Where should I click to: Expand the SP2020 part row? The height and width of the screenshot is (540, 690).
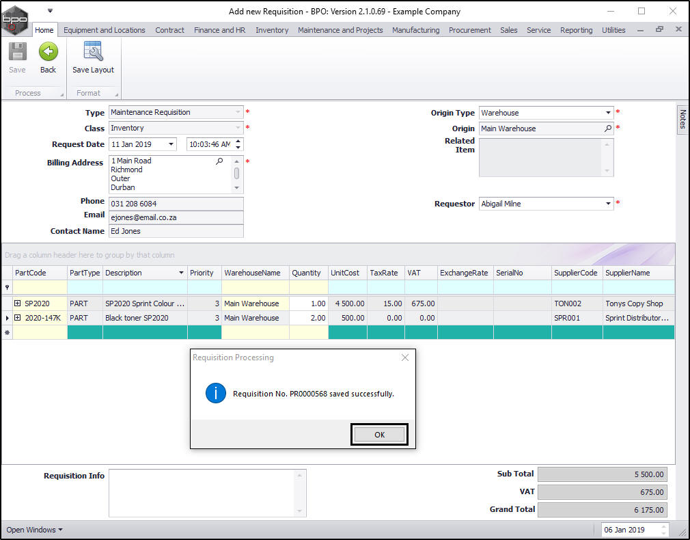coord(18,303)
